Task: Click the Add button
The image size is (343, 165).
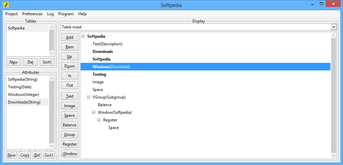Action: click(x=70, y=37)
